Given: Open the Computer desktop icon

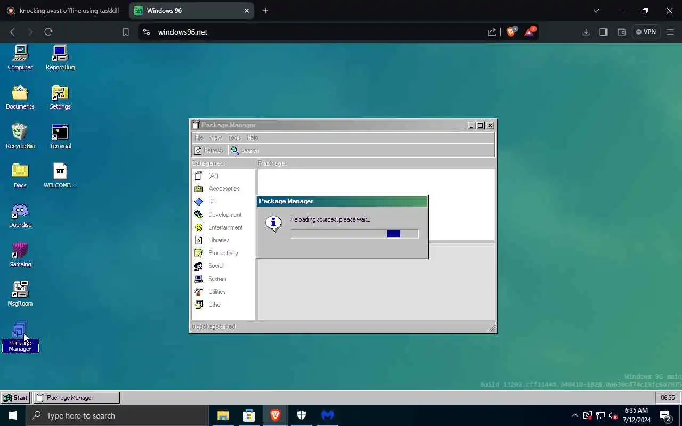Looking at the screenshot, I should (20, 58).
